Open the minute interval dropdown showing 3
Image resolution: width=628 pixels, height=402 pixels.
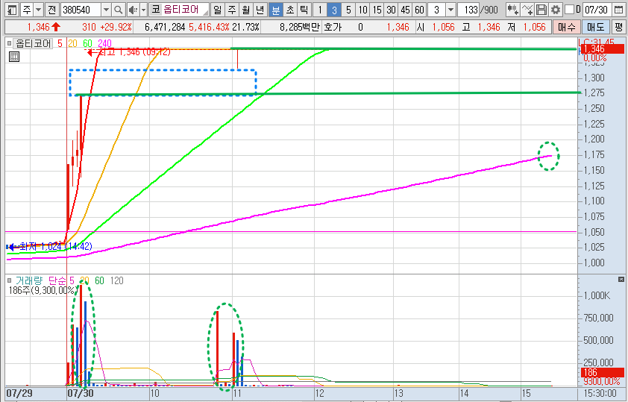pos(451,10)
